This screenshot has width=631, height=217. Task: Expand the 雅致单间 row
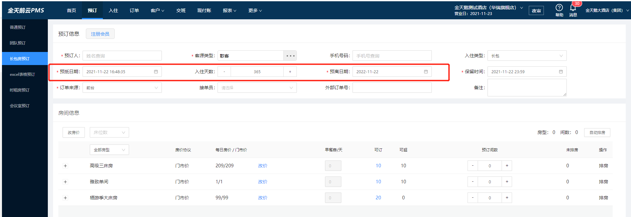coord(65,182)
